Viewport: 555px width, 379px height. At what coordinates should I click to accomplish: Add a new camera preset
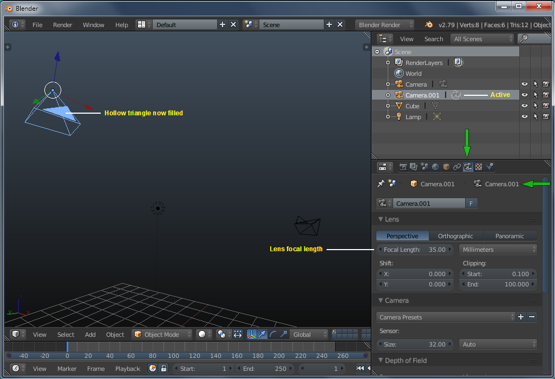pos(521,317)
